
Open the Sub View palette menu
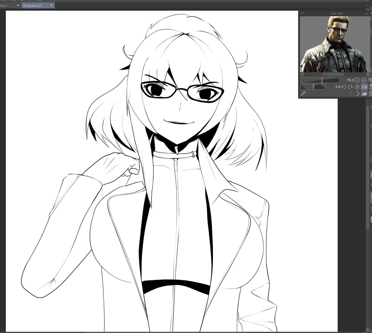point(303,13)
